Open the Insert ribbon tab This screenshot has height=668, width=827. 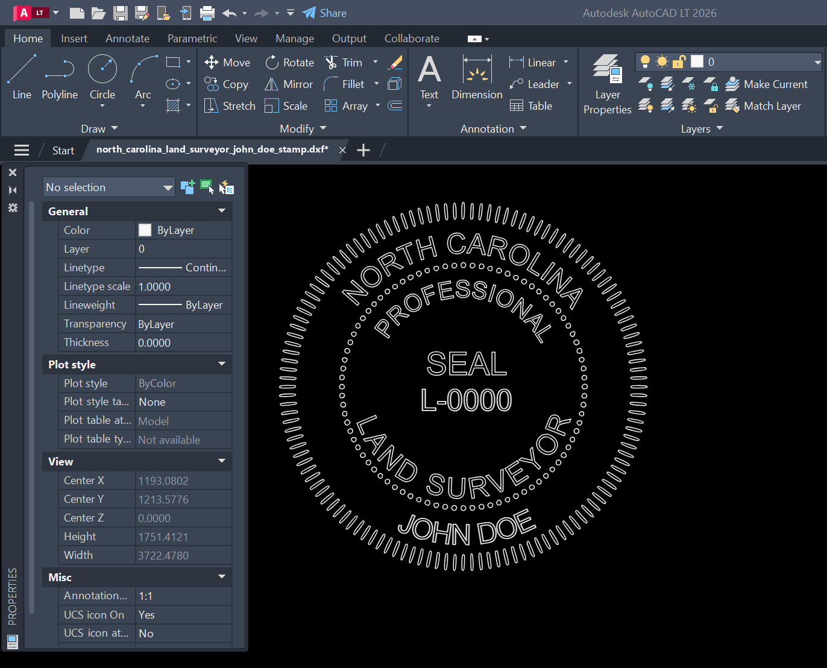(74, 38)
